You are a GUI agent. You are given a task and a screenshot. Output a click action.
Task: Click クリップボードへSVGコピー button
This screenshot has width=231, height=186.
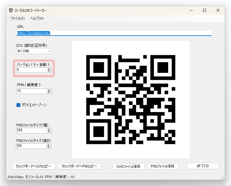[34, 166]
